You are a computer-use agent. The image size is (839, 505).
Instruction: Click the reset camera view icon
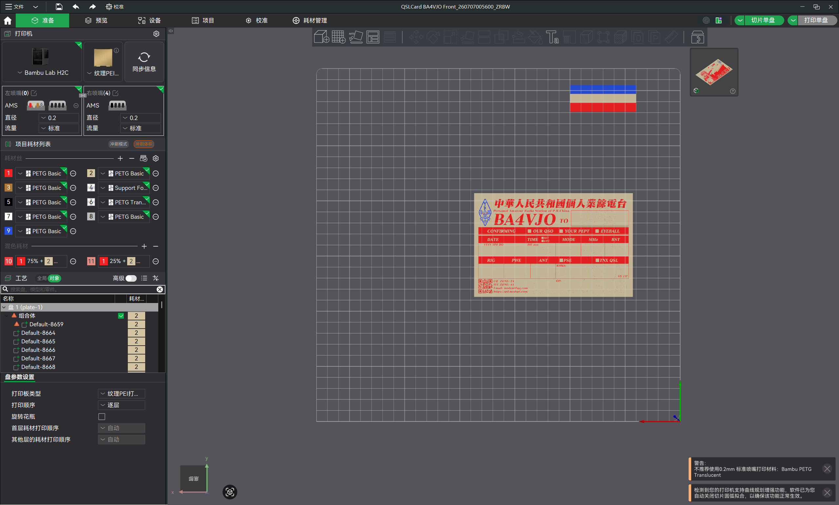point(229,492)
